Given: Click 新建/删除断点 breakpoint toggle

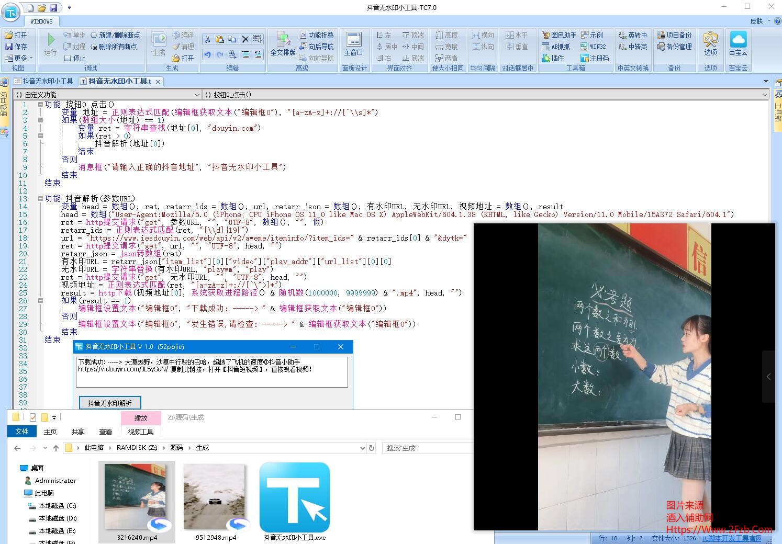Looking at the screenshot, I should (x=115, y=35).
